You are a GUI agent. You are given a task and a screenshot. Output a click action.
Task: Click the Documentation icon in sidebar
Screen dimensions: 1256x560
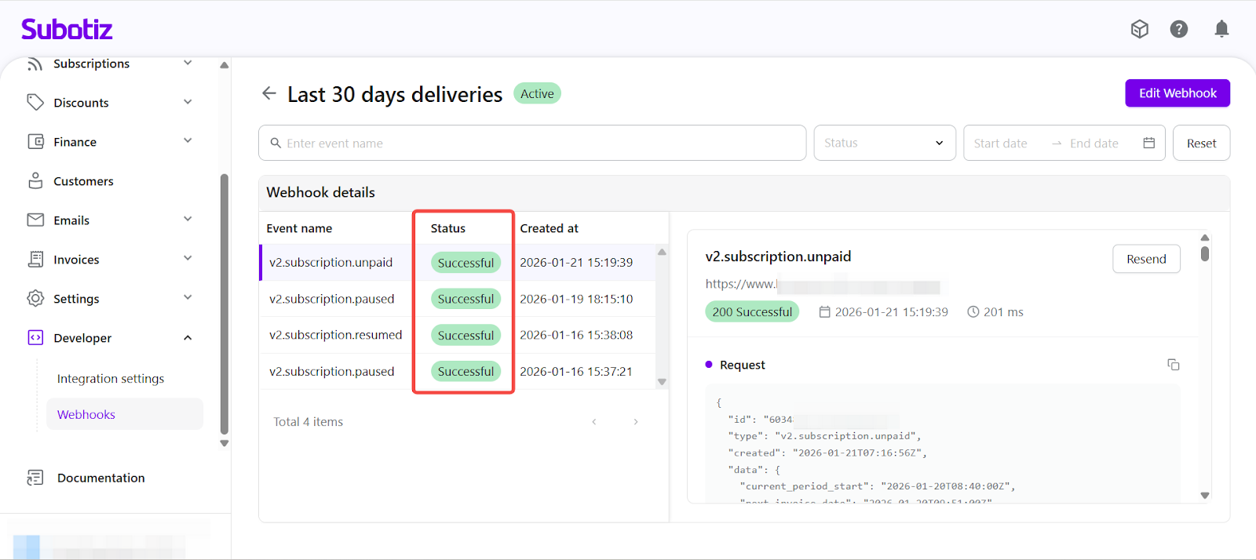click(35, 478)
